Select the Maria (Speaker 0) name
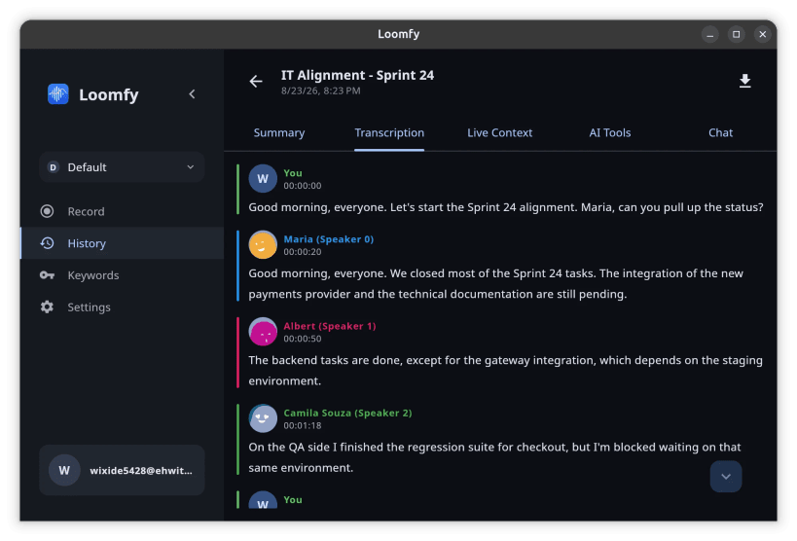797x541 pixels. pos(328,239)
